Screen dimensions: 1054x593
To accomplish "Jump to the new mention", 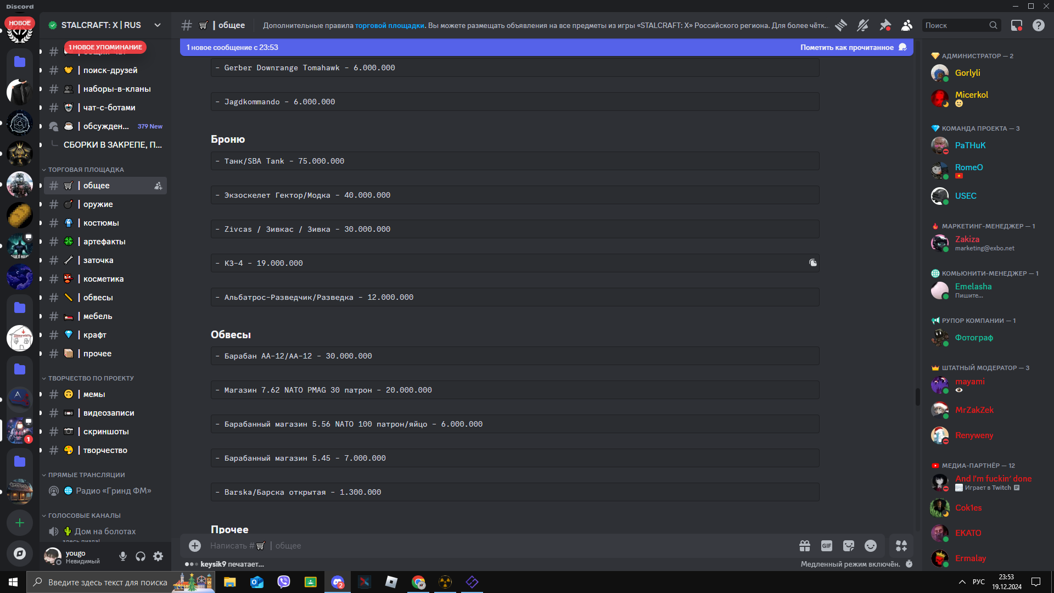I will (x=105, y=47).
